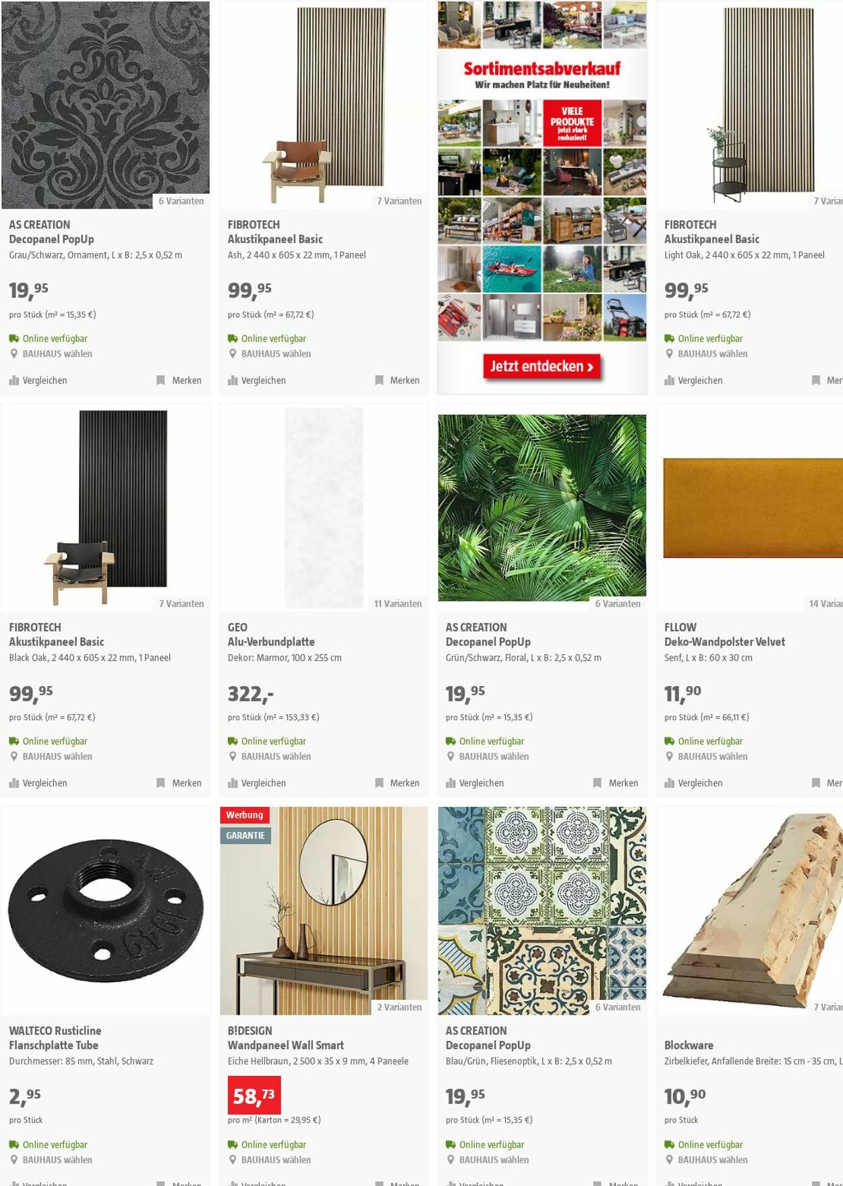This screenshot has width=843, height=1186.
Task: Click delivery truck icon for GEO Alu-Verbundplatte
Action: click(x=233, y=741)
